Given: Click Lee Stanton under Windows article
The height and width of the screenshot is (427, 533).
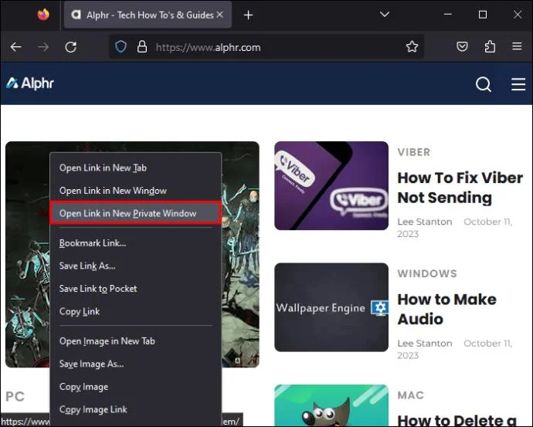Looking at the screenshot, I should 425,344.
